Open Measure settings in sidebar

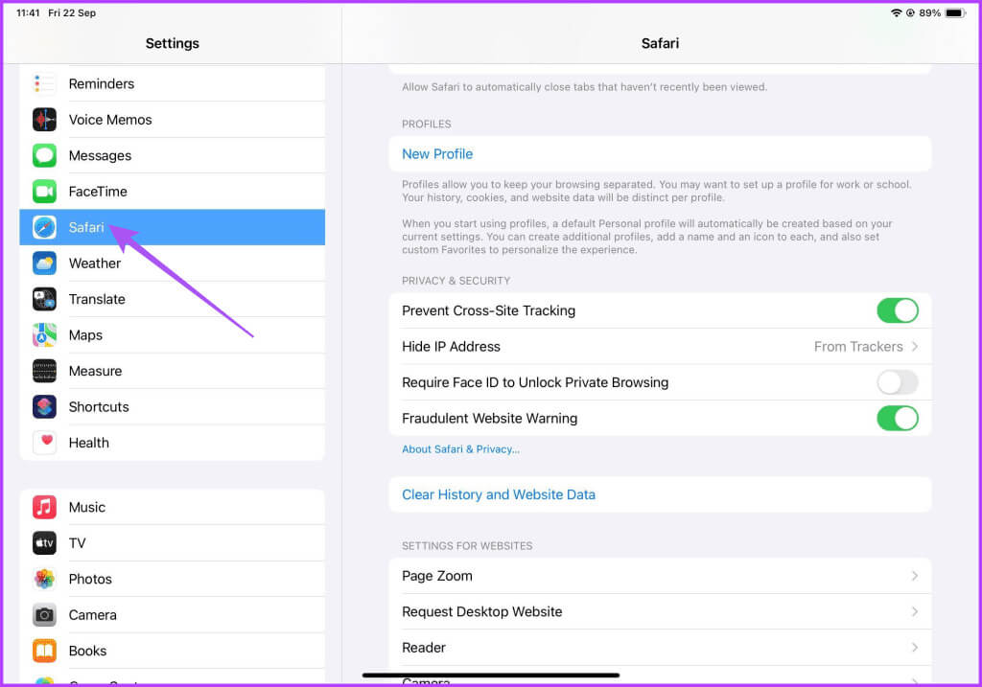173,371
